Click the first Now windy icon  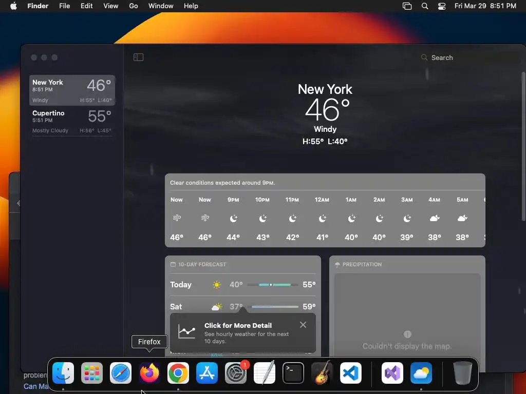(177, 218)
